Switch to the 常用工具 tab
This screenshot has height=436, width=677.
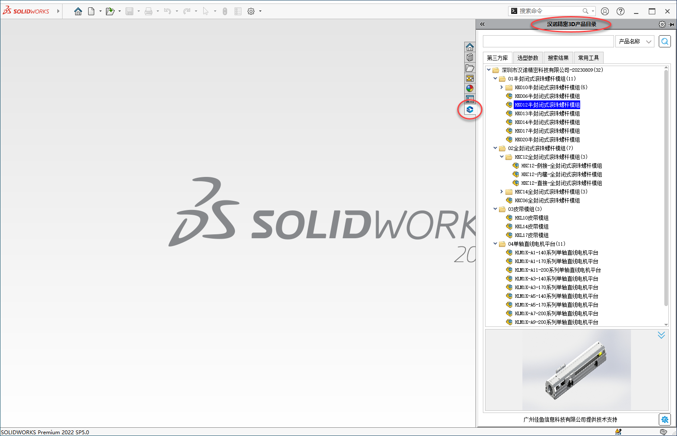click(x=588, y=58)
